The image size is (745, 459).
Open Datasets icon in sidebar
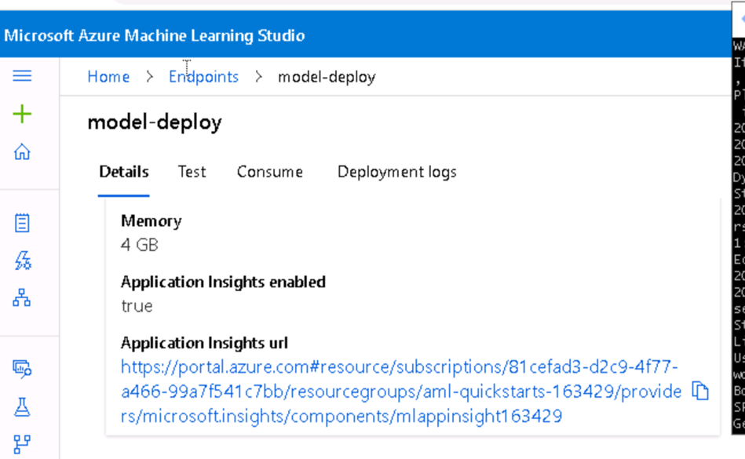[x=22, y=369]
